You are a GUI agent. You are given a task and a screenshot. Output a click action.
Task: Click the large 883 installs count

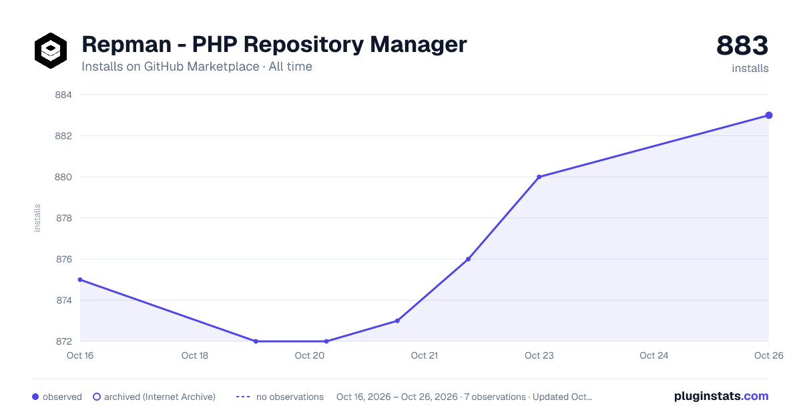[742, 46]
